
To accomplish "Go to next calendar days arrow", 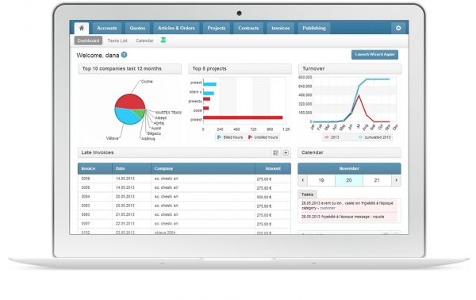I will point(396,180).
